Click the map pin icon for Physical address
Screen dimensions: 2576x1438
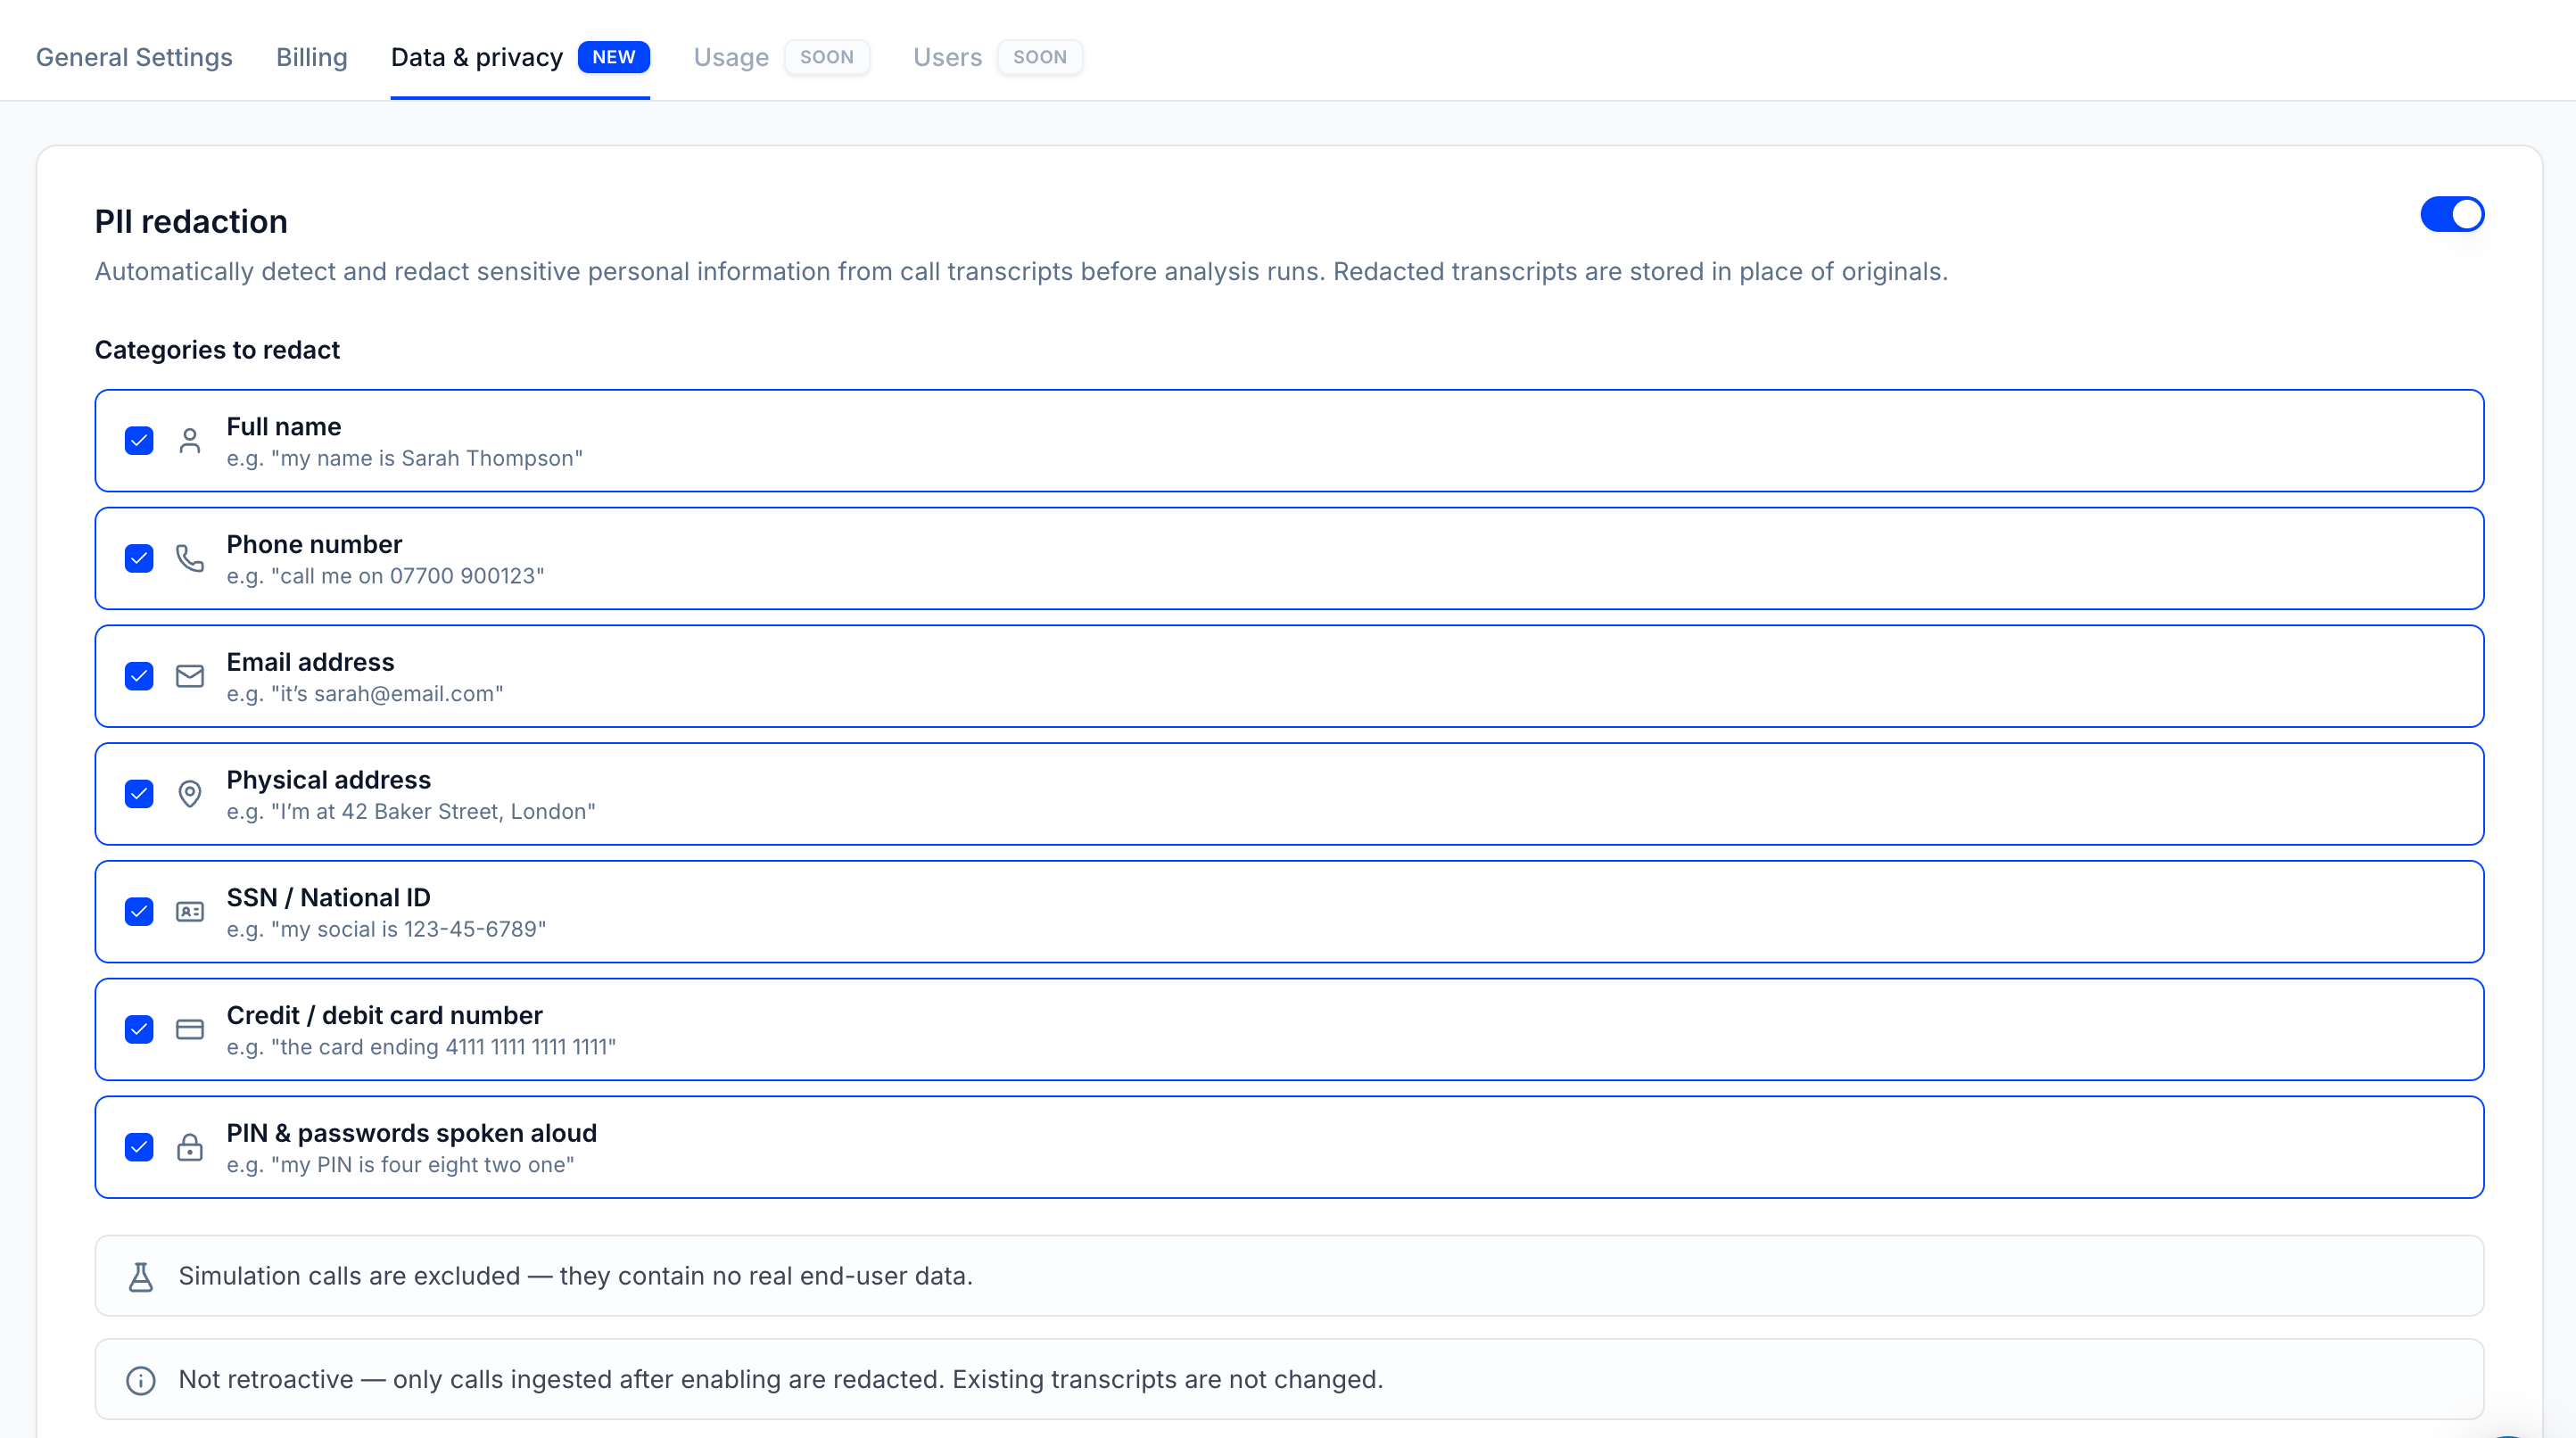[190, 794]
